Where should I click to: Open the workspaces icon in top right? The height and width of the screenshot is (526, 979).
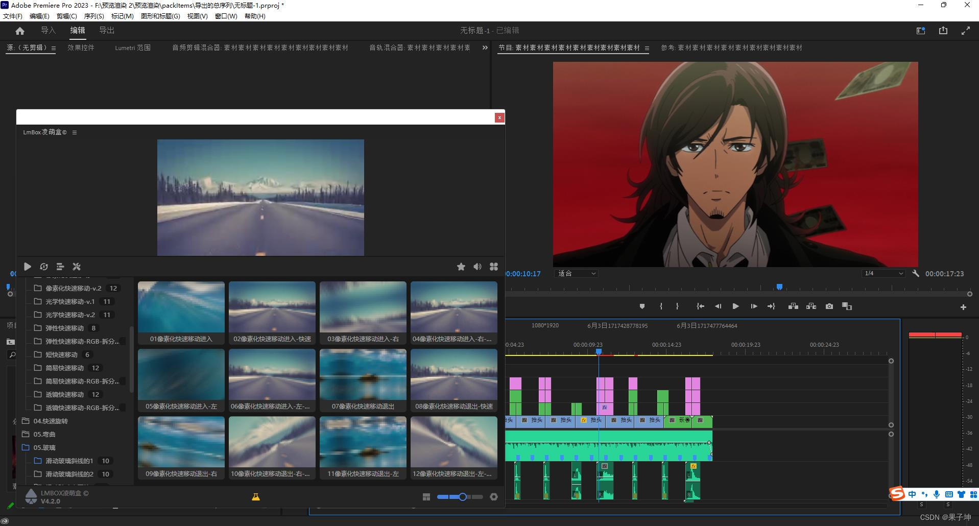click(921, 31)
